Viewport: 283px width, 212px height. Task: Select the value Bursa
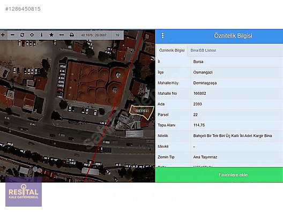coord(198,62)
